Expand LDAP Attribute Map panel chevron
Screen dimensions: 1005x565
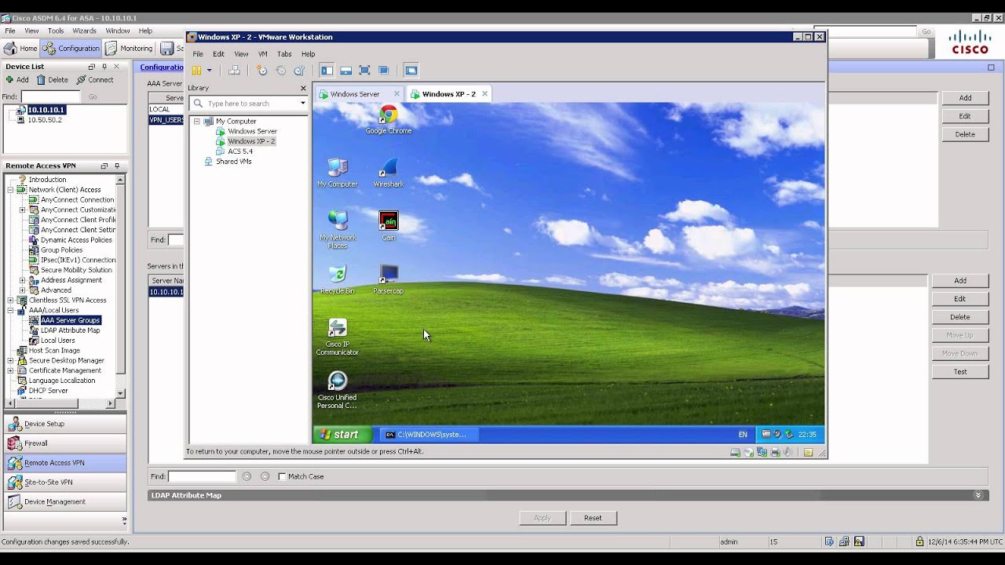(x=978, y=496)
